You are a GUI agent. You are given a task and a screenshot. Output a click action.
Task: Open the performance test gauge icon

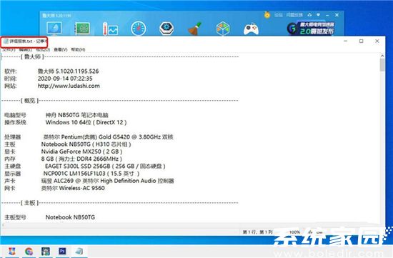(x=139, y=29)
